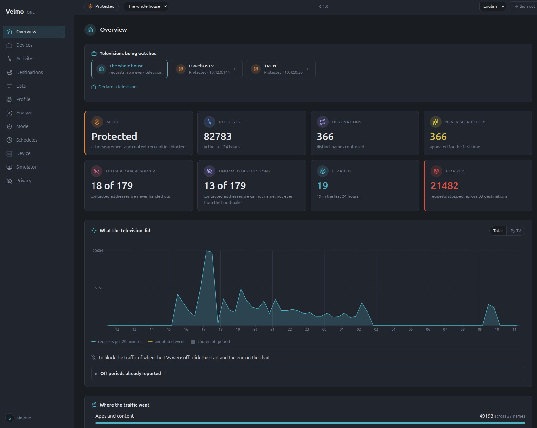This screenshot has width=537, height=428.
Task: Click the TIZEN shield icon
Action: (256, 69)
